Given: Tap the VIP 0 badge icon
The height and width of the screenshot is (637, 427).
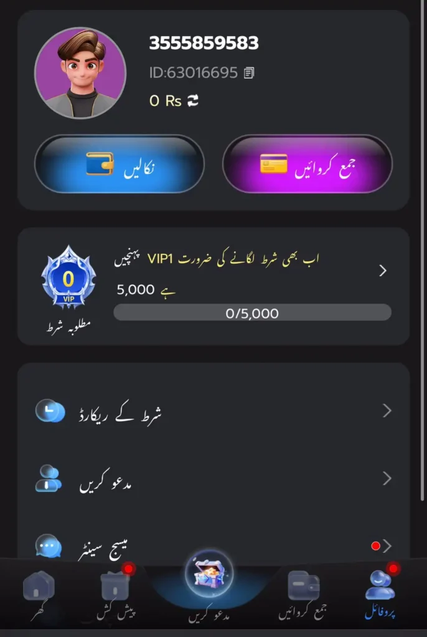Looking at the screenshot, I should click(68, 277).
